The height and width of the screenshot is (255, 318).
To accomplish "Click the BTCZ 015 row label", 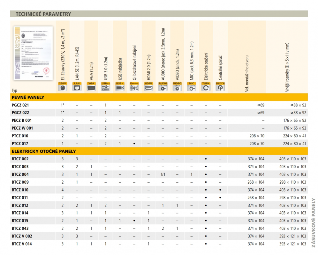I will tap(20, 221).
